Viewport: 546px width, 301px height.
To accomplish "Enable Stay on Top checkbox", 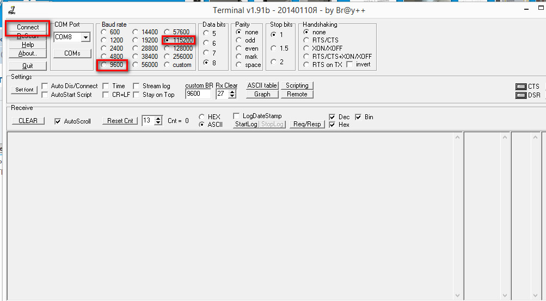I will pyautogui.click(x=136, y=95).
